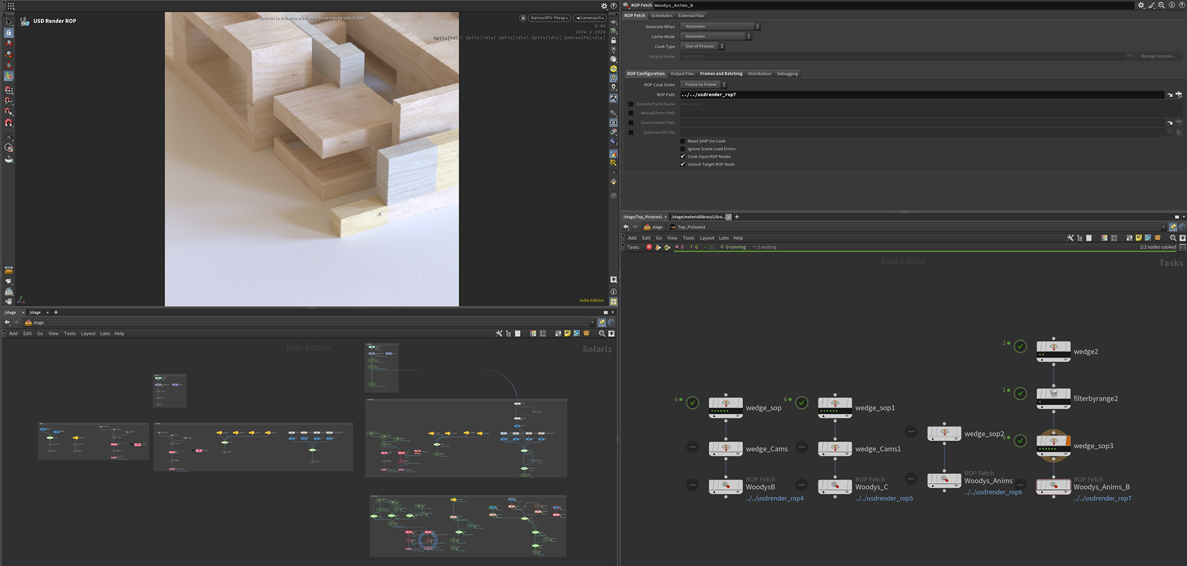Select the wedge2 node
Image resolution: width=1187 pixels, height=566 pixels.
pyautogui.click(x=1053, y=350)
